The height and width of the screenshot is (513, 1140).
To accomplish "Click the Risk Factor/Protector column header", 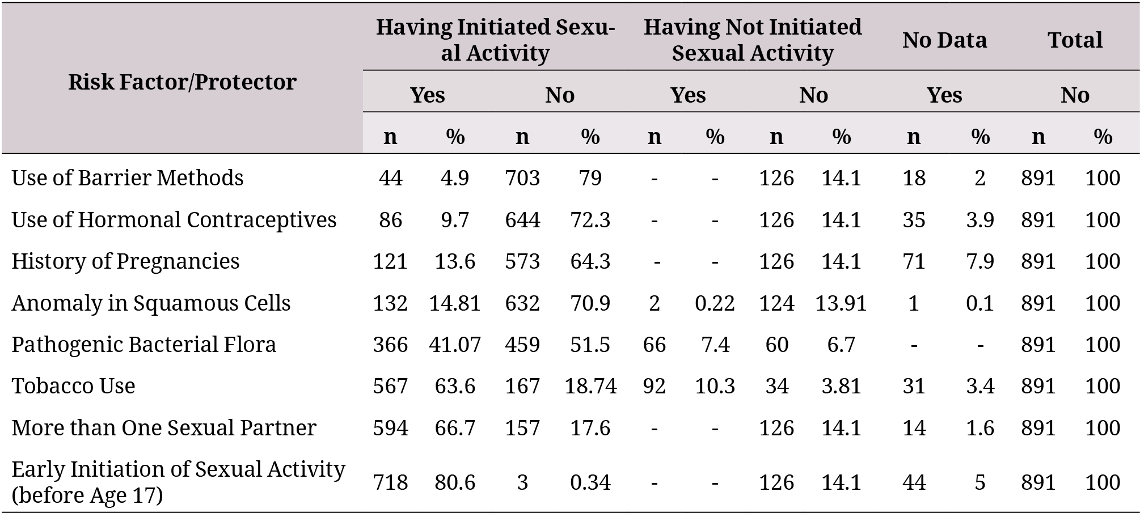I will coord(182,82).
